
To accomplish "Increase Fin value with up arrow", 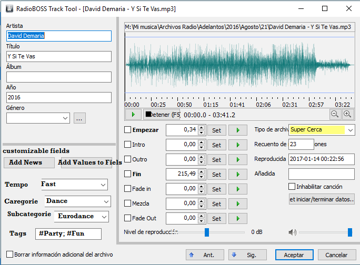I will click(x=202, y=171).
